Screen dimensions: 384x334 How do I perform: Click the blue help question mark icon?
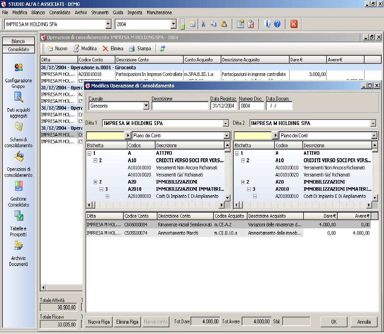tap(277, 24)
